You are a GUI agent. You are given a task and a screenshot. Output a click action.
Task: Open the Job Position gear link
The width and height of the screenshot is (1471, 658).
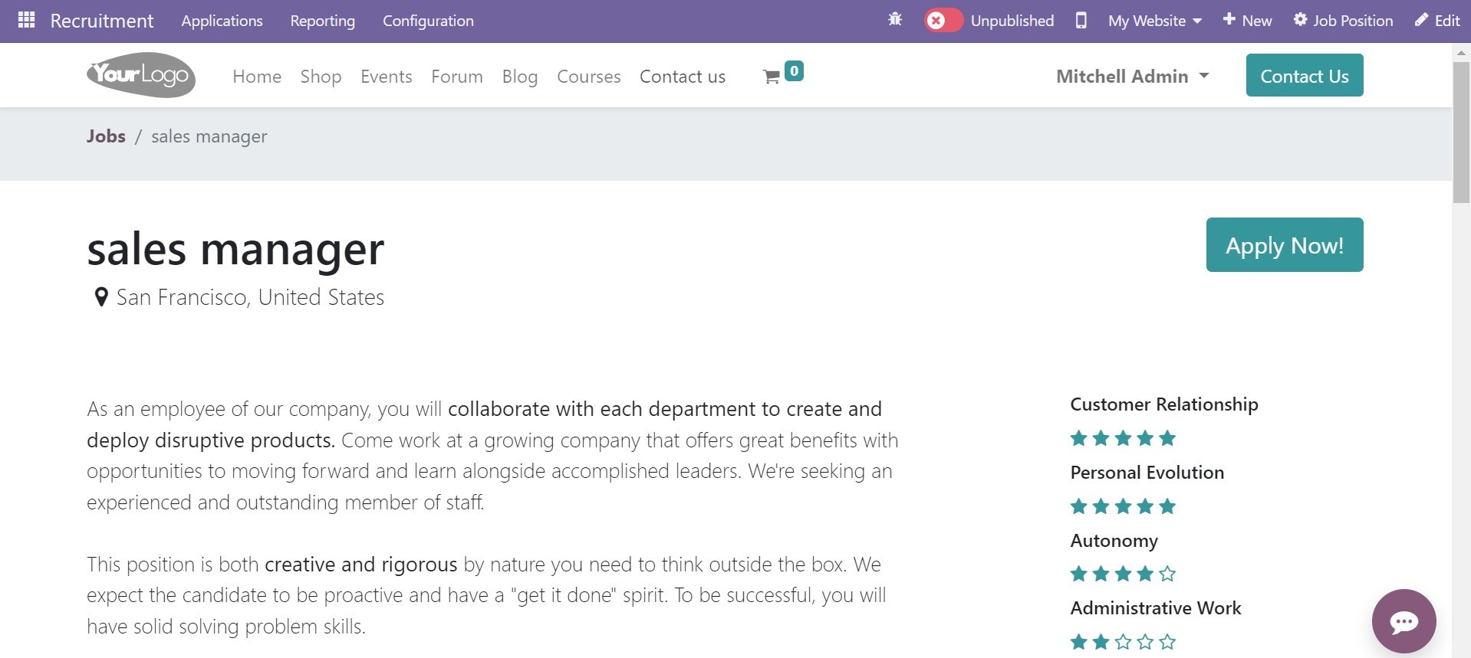[1343, 21]
